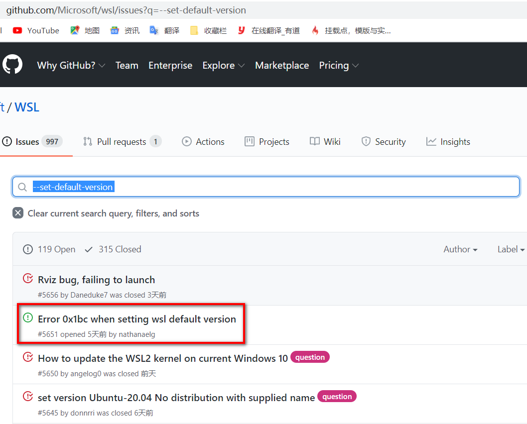The image size is (527, 424).
Task: Click author link donnrri
Action: (x=82, y=413)
